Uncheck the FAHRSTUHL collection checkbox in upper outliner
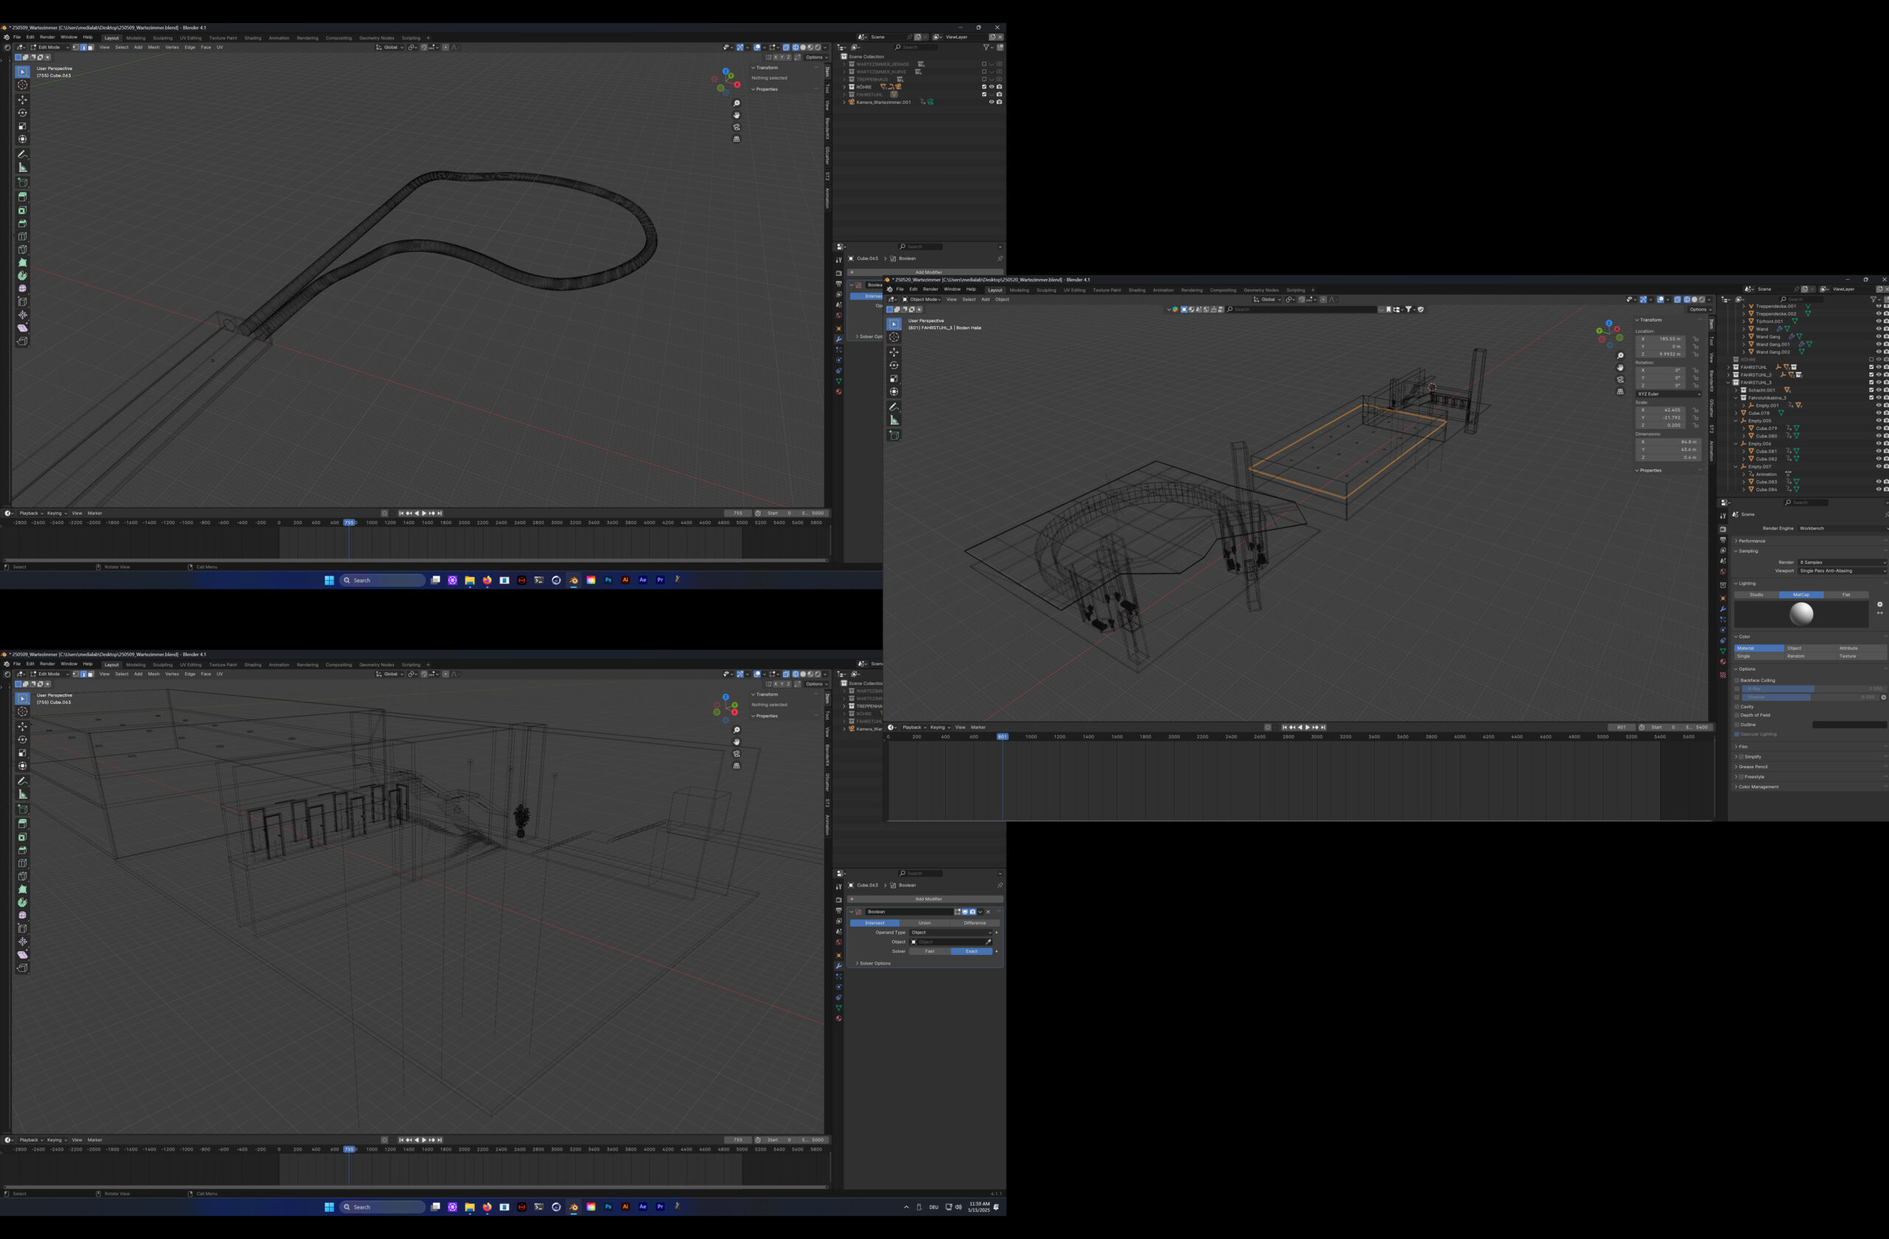 (x=984, y=94)
